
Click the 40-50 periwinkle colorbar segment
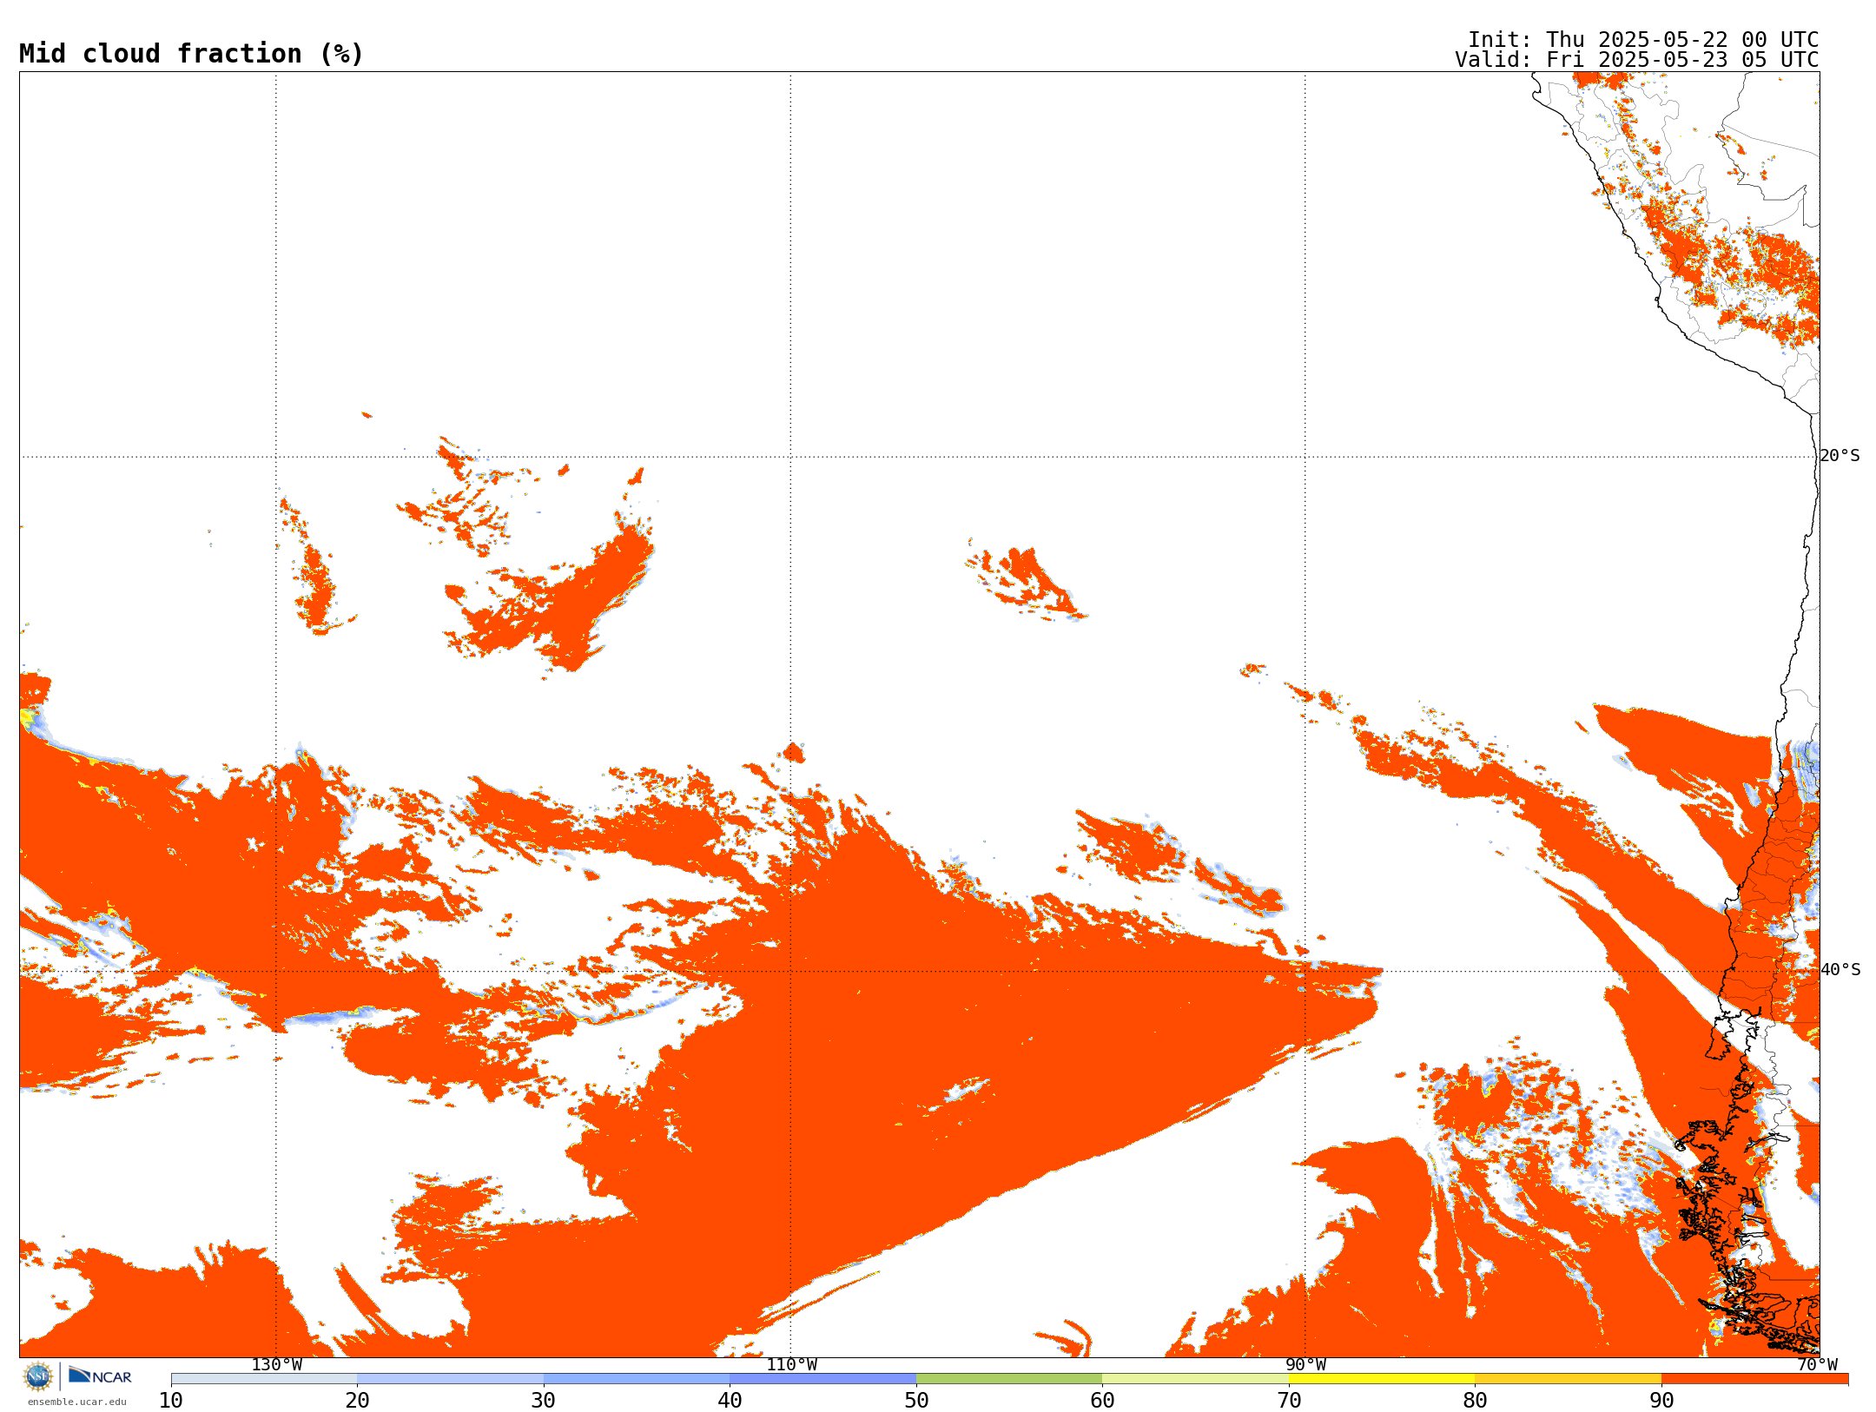pyautogui.click(x=822, y=1379)
